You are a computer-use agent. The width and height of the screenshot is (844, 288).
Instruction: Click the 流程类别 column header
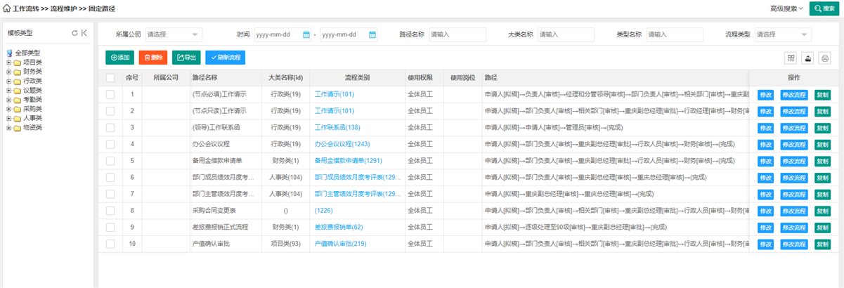357,78
